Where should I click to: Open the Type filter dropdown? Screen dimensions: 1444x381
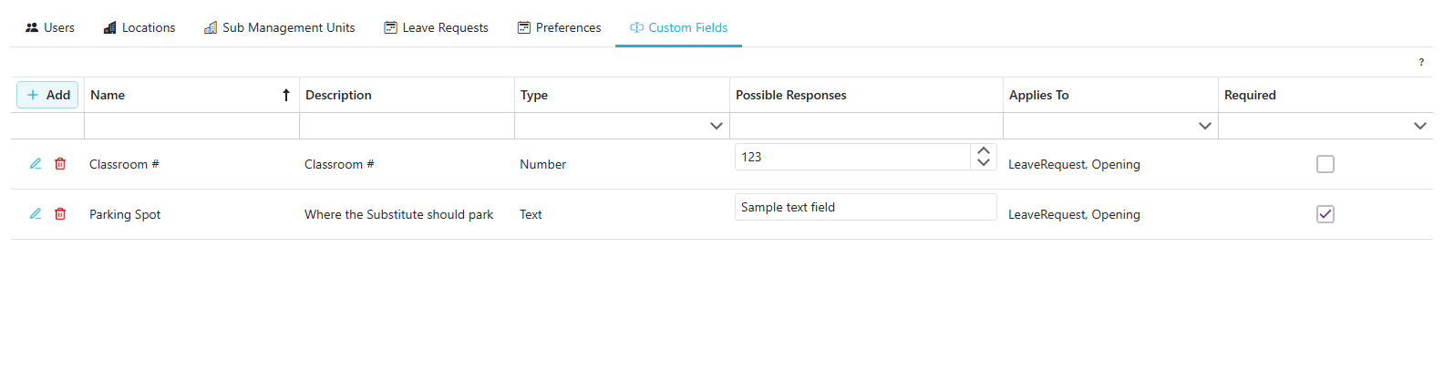(716, 126)
